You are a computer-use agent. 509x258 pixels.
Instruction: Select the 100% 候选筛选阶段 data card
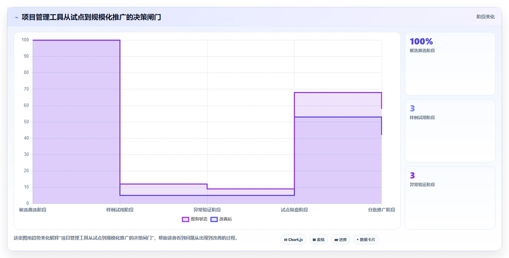coord(450,64)
